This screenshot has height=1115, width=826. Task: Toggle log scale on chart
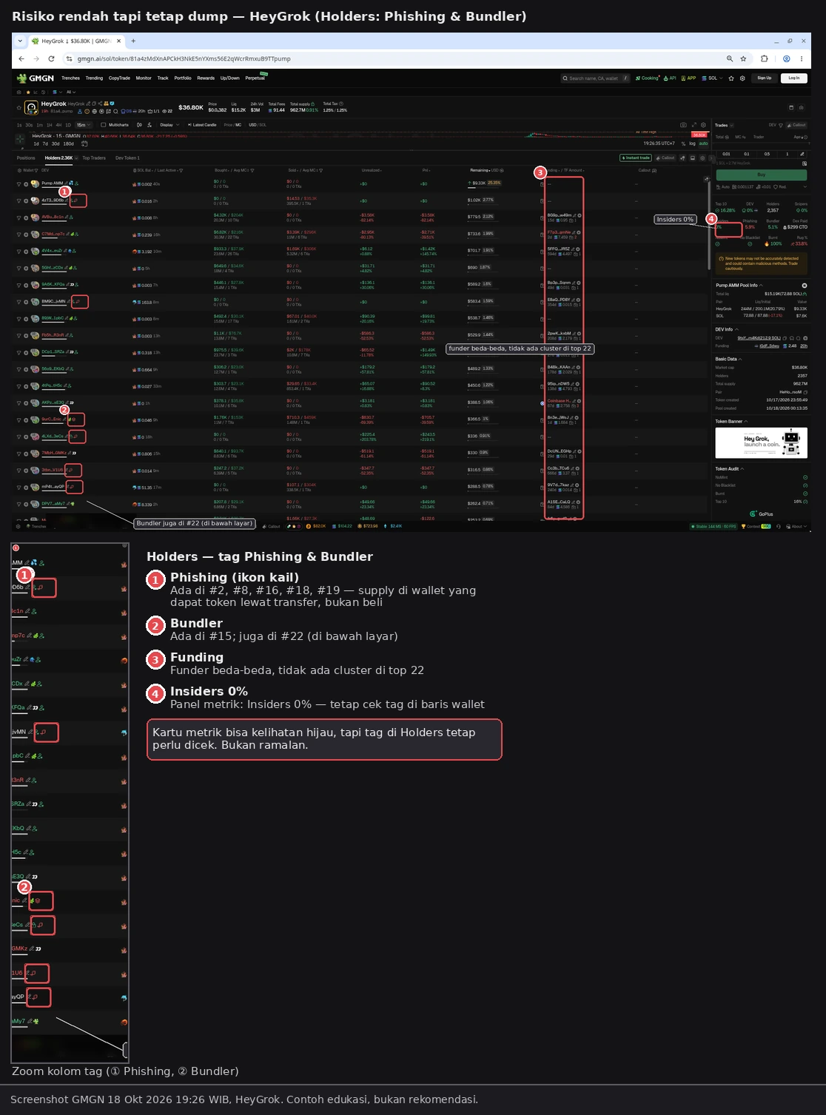pos(693,144)
